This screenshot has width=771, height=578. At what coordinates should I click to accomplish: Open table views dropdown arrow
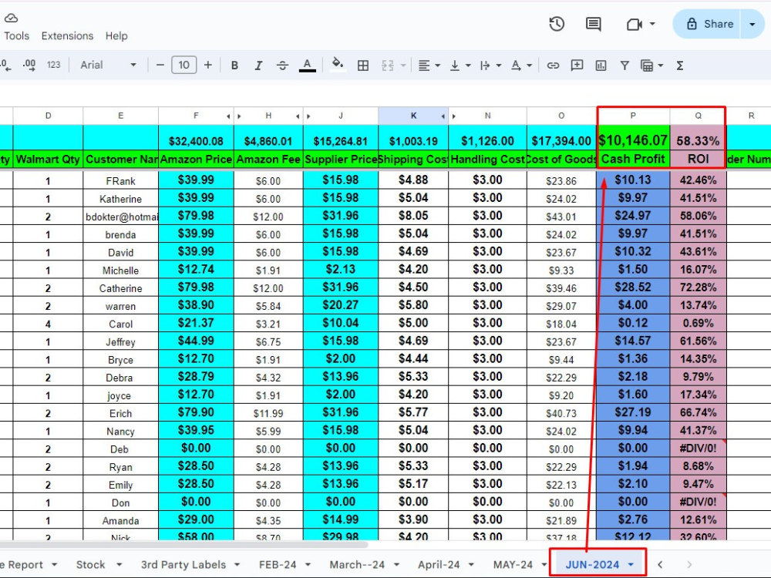[661, 66]
